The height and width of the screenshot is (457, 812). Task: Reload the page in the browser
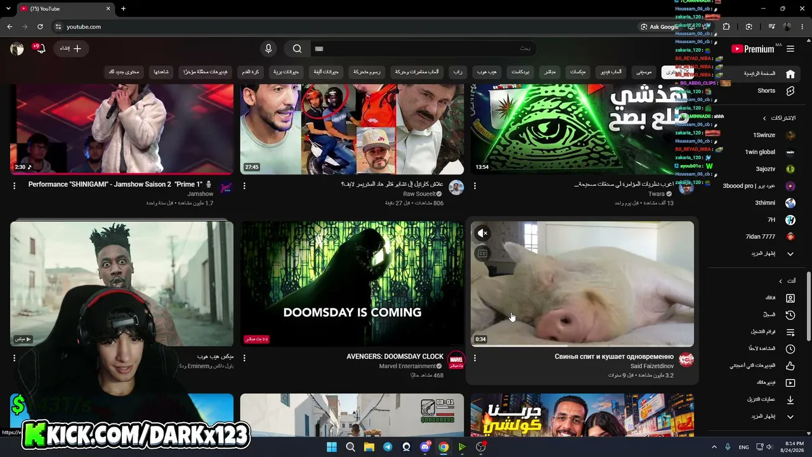[x=40, y=27]
